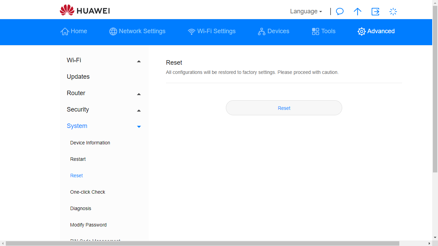Expand the Router sidebar section arrow

(x=139, y=94)
